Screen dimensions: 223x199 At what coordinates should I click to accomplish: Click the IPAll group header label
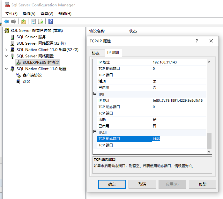[102, 133]
